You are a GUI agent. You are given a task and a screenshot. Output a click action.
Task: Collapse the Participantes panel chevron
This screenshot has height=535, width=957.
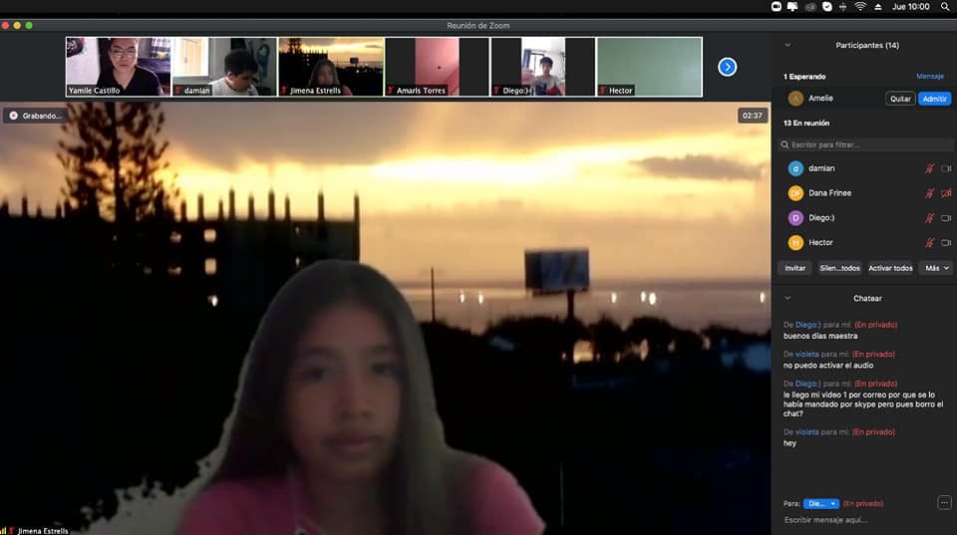tap(788, 45)
